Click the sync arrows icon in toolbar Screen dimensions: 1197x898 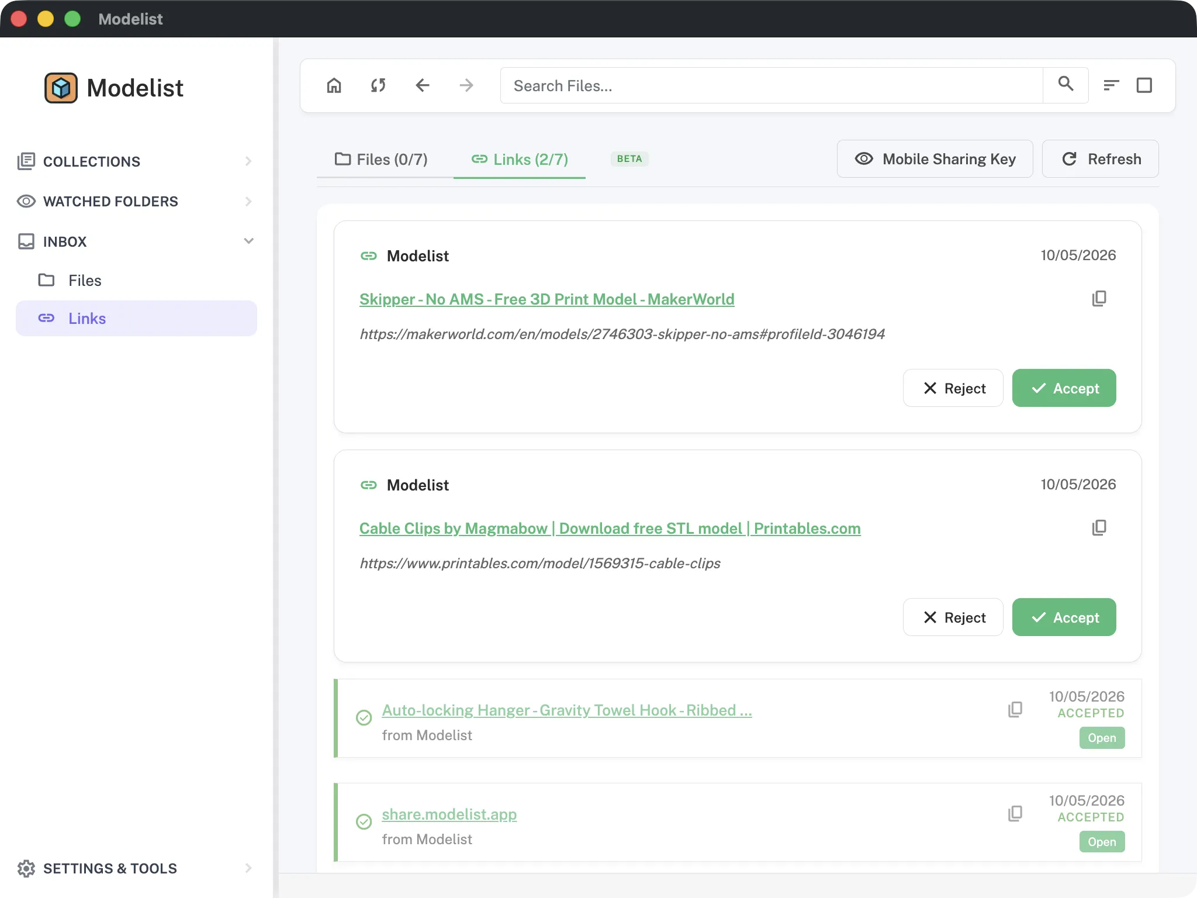(378, 85)
